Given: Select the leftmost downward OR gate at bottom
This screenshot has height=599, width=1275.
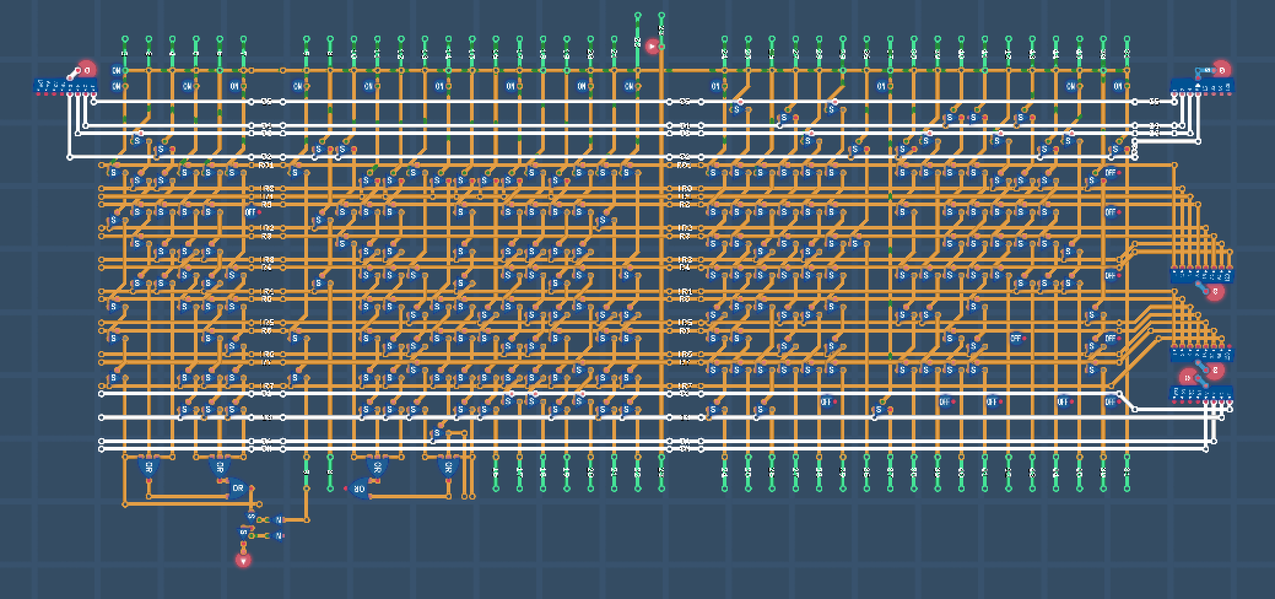Looking at the screenshot, I should 148,468.
